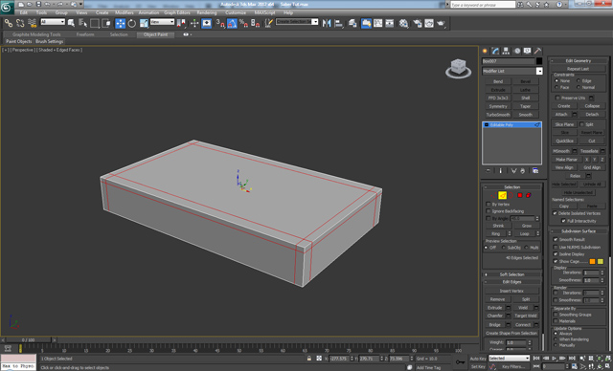The height and width of the screenshot is (371, 613).
Task: Click Create Shape From Selection
Action: point(511,333)
